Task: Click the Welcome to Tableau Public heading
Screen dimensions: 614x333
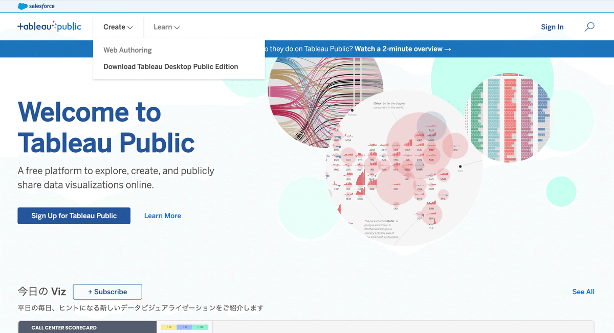Action: tap(106, 127)
